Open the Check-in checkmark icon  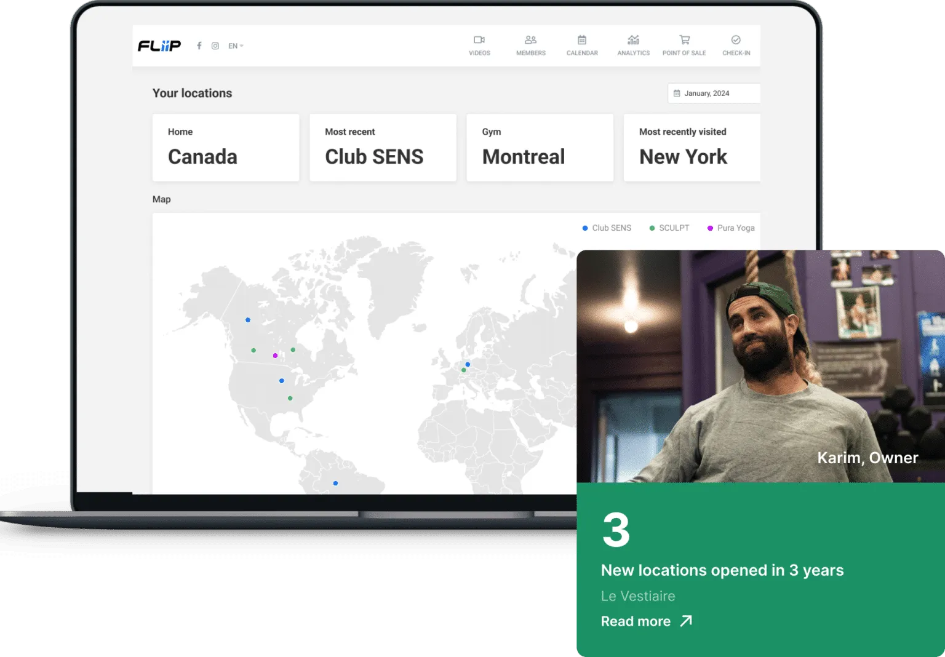point(736,40)
